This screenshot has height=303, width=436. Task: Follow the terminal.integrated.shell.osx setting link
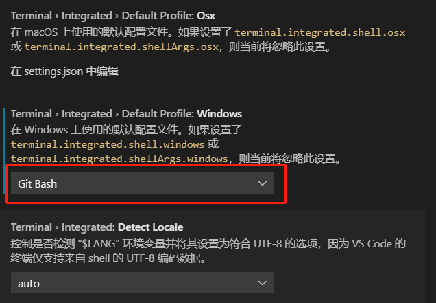[x=320, y=32]
